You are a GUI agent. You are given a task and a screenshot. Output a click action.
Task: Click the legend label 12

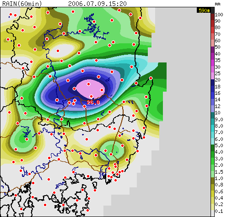coord(217,106)
